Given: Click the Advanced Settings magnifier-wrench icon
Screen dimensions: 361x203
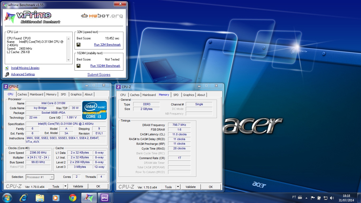Looking at the screenshot, I should 7,75.
